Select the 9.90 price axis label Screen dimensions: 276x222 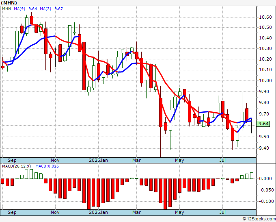(x=264, y=92)
